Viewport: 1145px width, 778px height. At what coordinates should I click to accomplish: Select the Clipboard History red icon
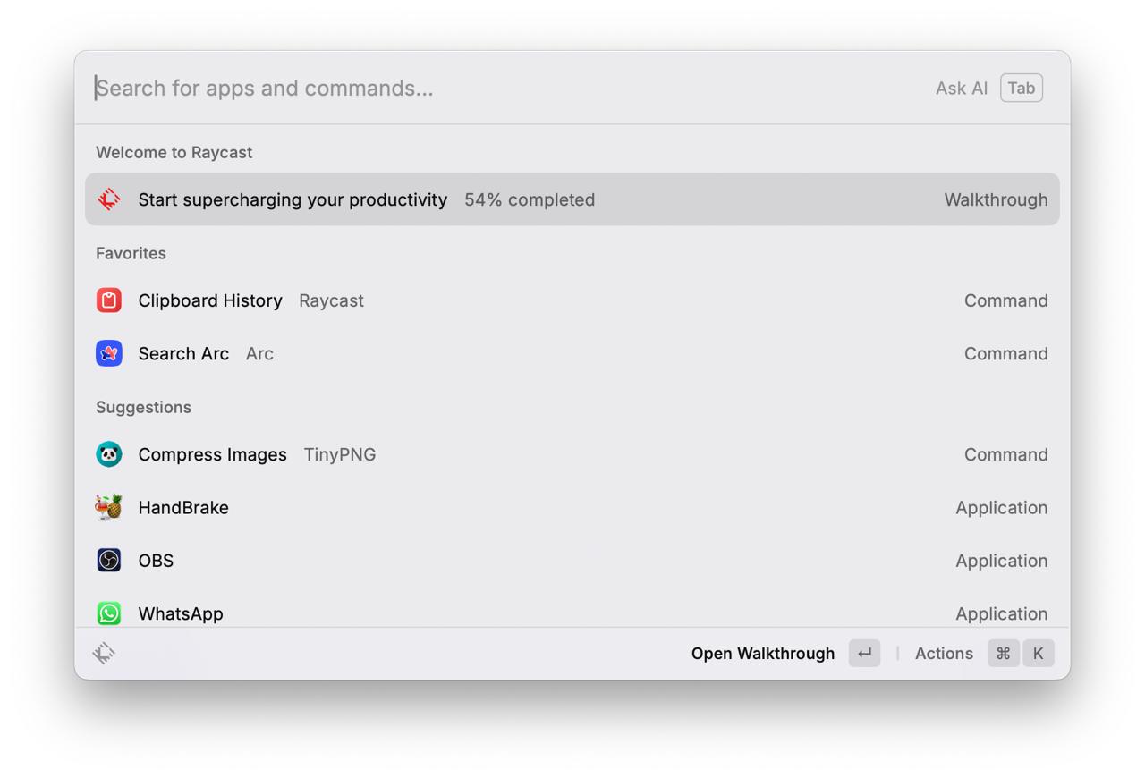109,300
